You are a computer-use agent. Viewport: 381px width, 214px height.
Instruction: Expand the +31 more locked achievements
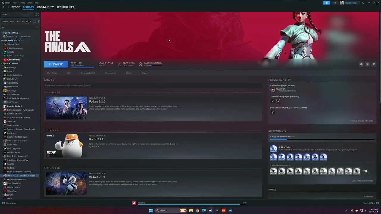[x=365, y=171]
